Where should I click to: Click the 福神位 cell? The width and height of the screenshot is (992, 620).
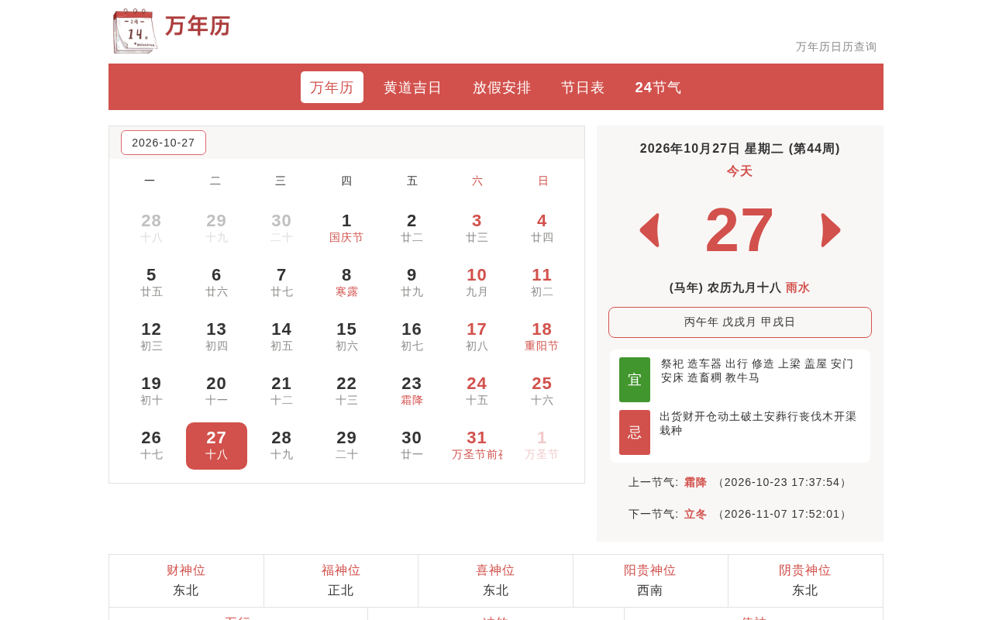(341, 580)
